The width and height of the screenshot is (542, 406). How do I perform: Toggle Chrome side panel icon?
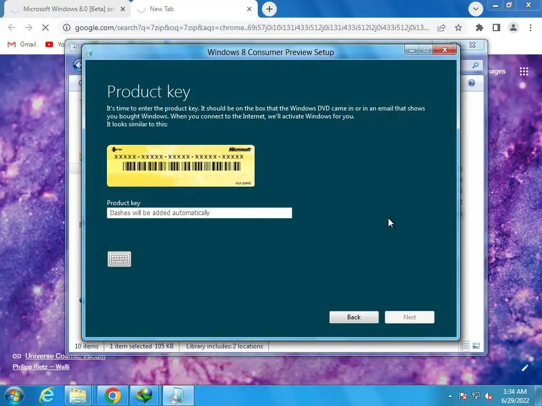click(x=496, y=27)
